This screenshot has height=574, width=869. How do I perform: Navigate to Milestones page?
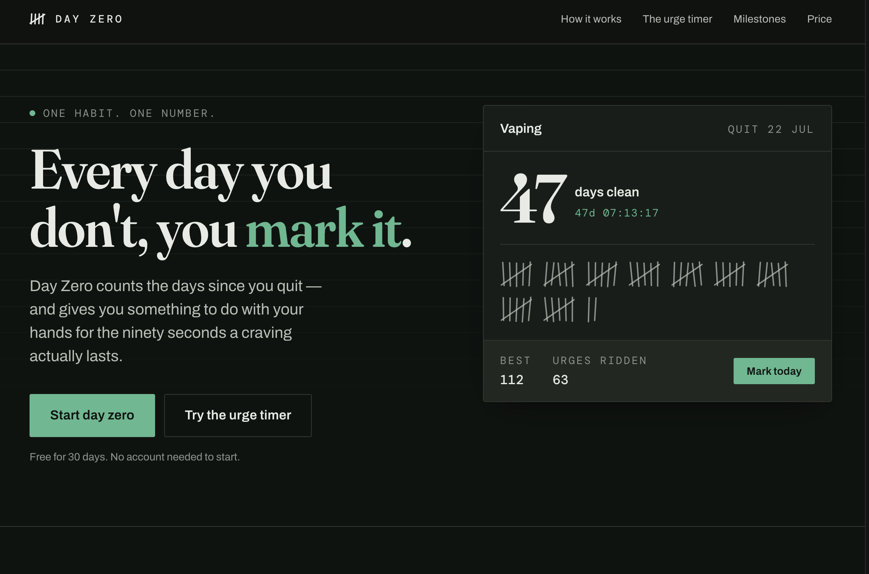click(759, 19)
